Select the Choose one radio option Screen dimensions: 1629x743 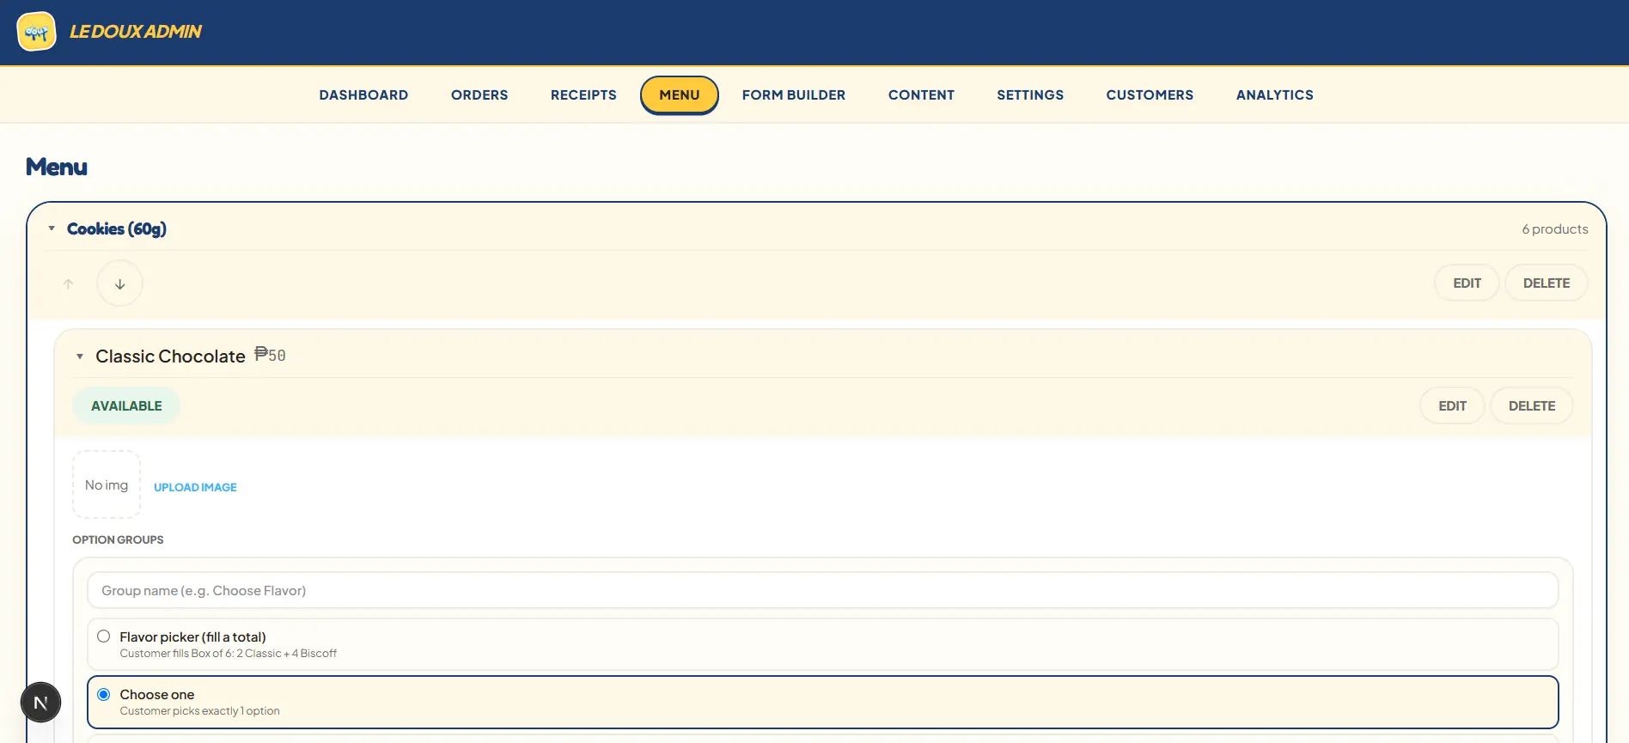coord(104,694)
